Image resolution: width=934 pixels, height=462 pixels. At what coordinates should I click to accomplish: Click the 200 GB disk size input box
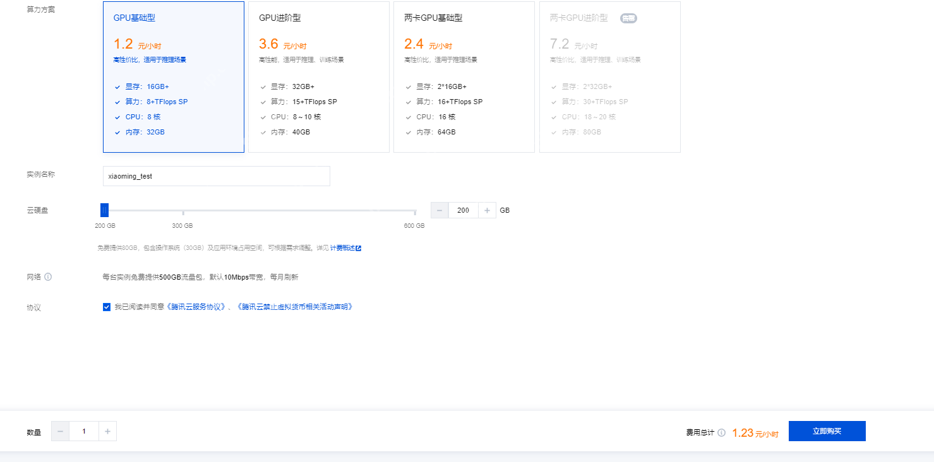(x=463, y=210)
